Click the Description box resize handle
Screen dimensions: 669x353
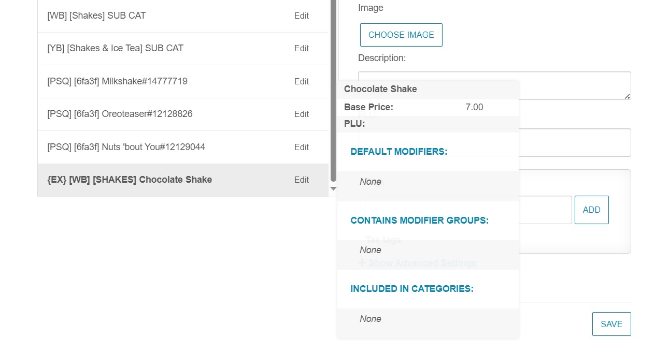(628, 96)
